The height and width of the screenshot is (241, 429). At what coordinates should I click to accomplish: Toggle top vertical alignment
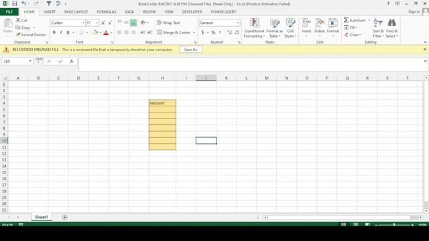(x=119, y=23)
